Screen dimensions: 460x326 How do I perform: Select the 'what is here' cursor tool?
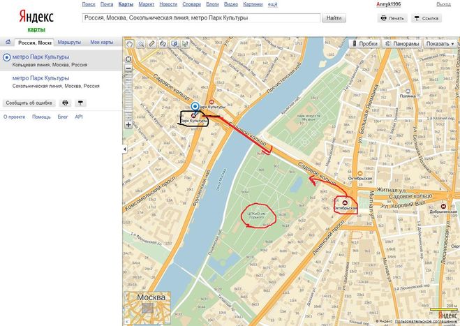point(185,44)
